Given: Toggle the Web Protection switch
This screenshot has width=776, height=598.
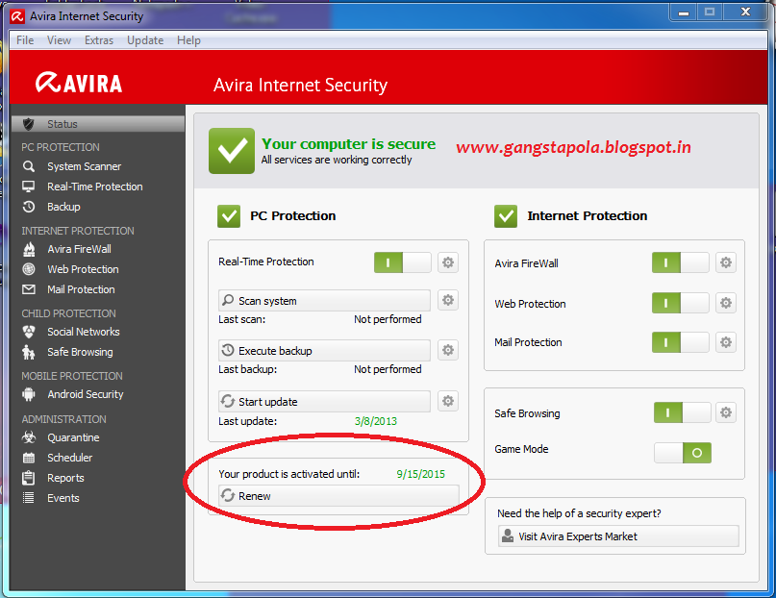Looking at the screenshot, I should click(680, 303).
